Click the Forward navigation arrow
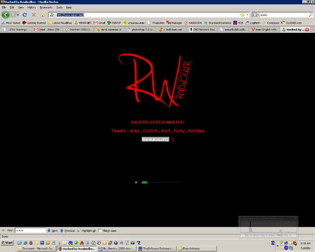 pos(12,15)
